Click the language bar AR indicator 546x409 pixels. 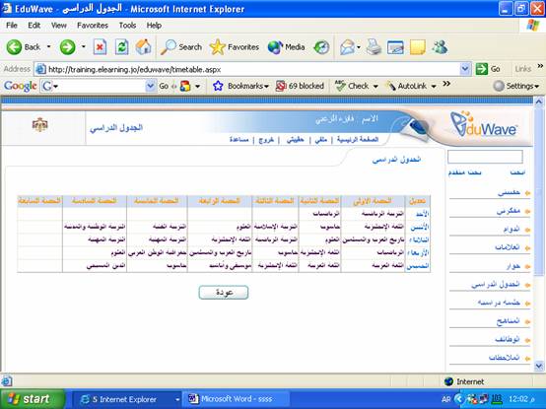(x=446, y=399)
